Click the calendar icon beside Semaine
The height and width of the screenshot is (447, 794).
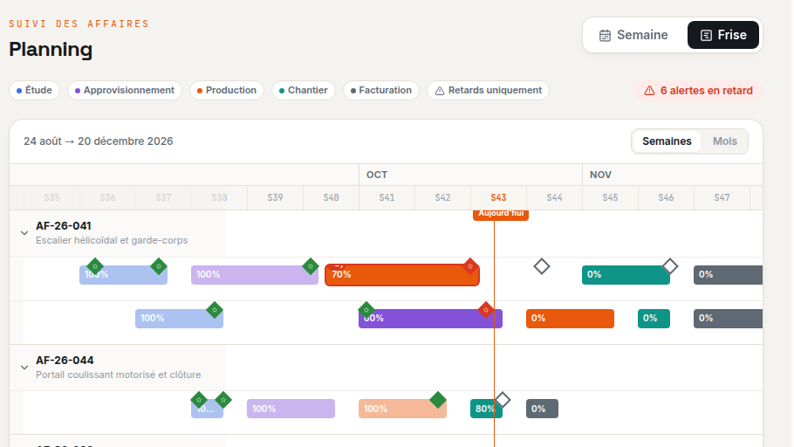click(x=605, y=36)
